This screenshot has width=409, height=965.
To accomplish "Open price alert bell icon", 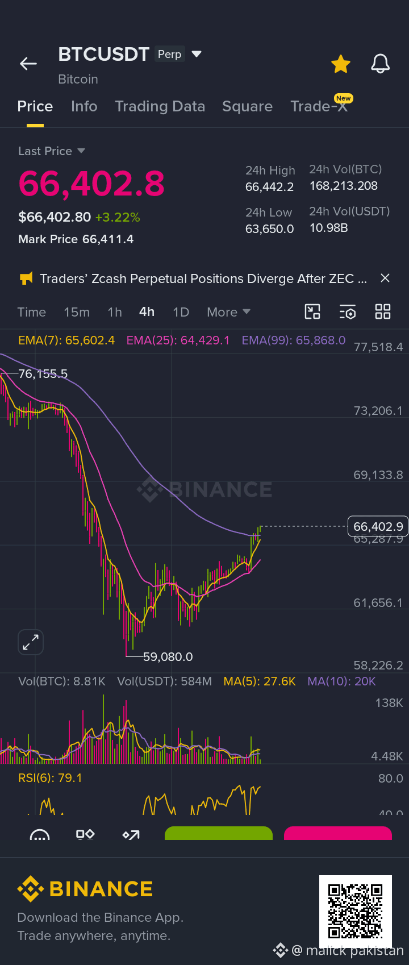I will [x=381, y=64].
